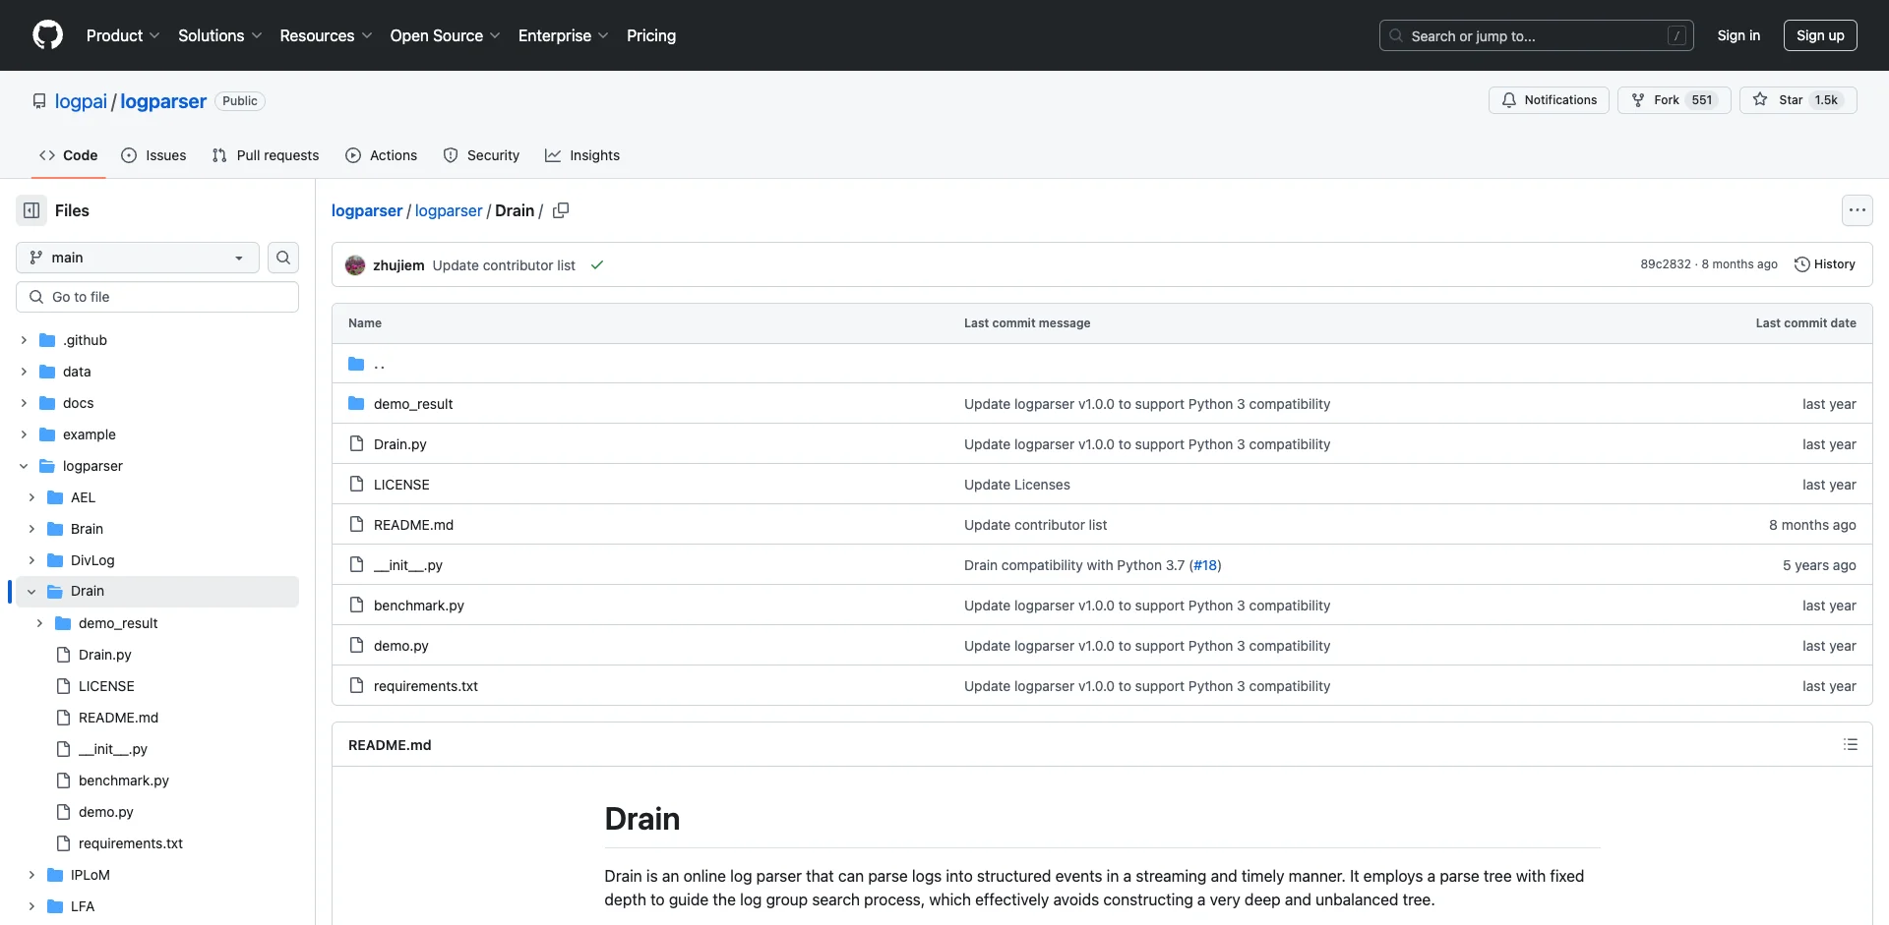Click the parent directory folder icon
The width and height of the screenshot is (1889, 925).
coord(356,364)
